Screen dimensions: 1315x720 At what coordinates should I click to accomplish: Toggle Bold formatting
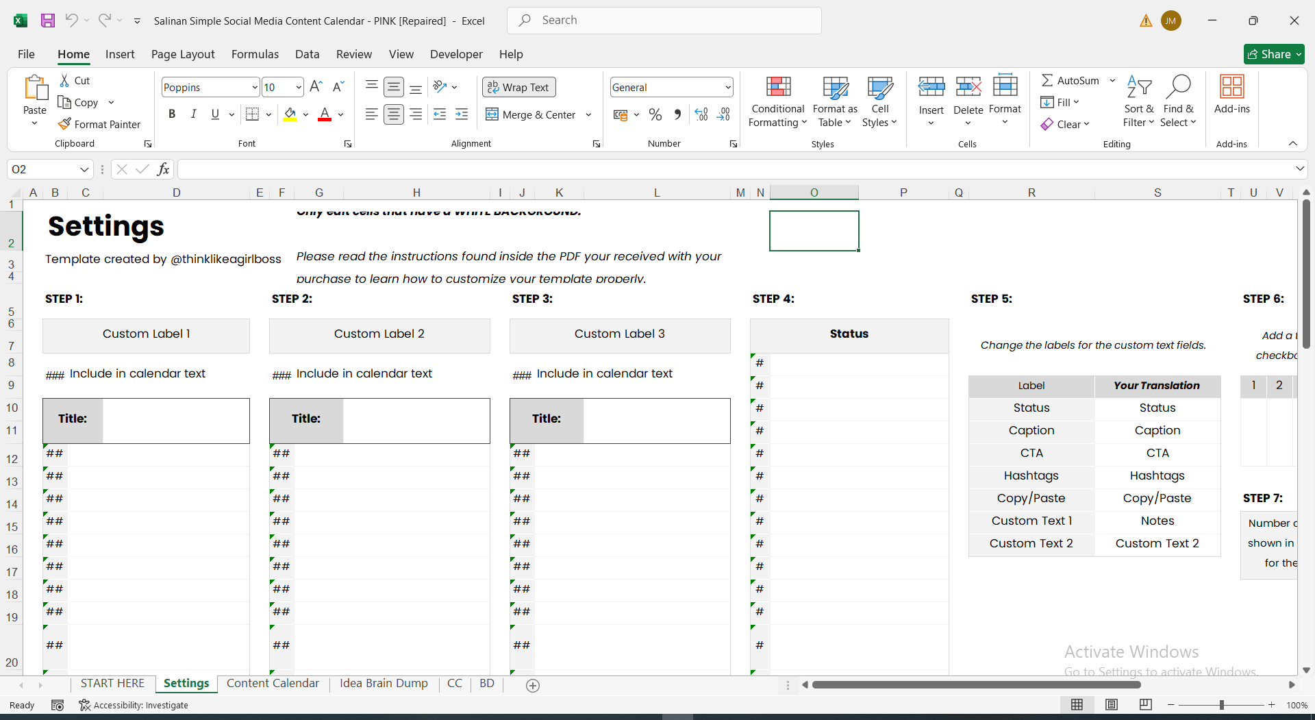point(172,114)
